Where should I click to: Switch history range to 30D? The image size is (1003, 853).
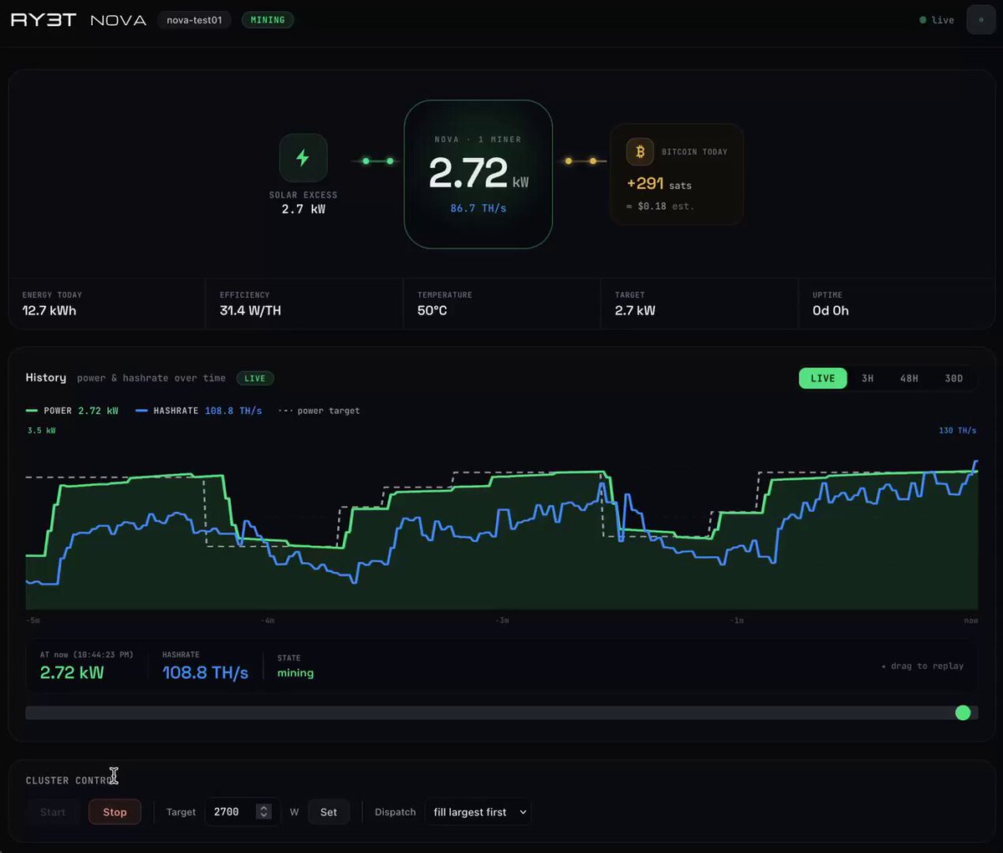point(954,379)
